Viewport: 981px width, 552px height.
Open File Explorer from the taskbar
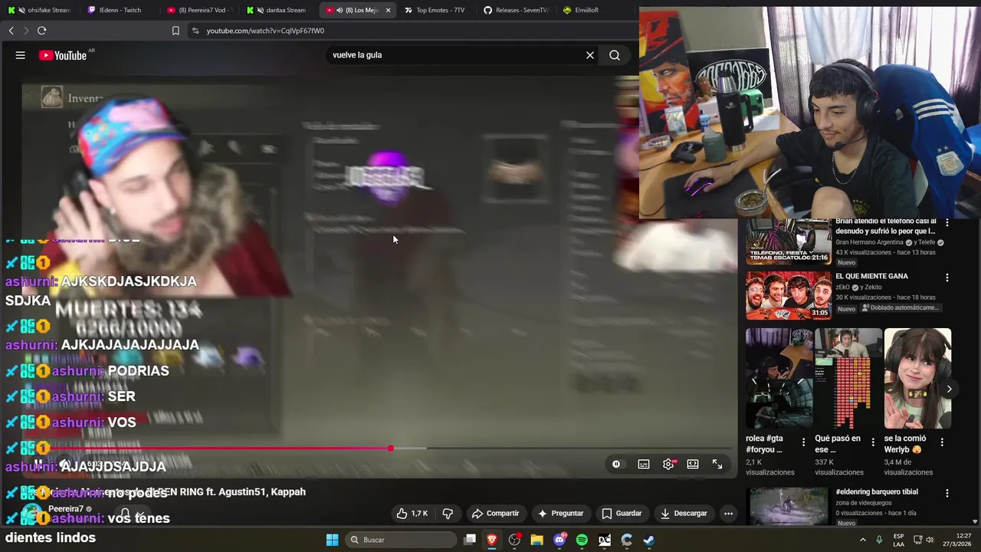pyautogui.click(x=536, y=540)
